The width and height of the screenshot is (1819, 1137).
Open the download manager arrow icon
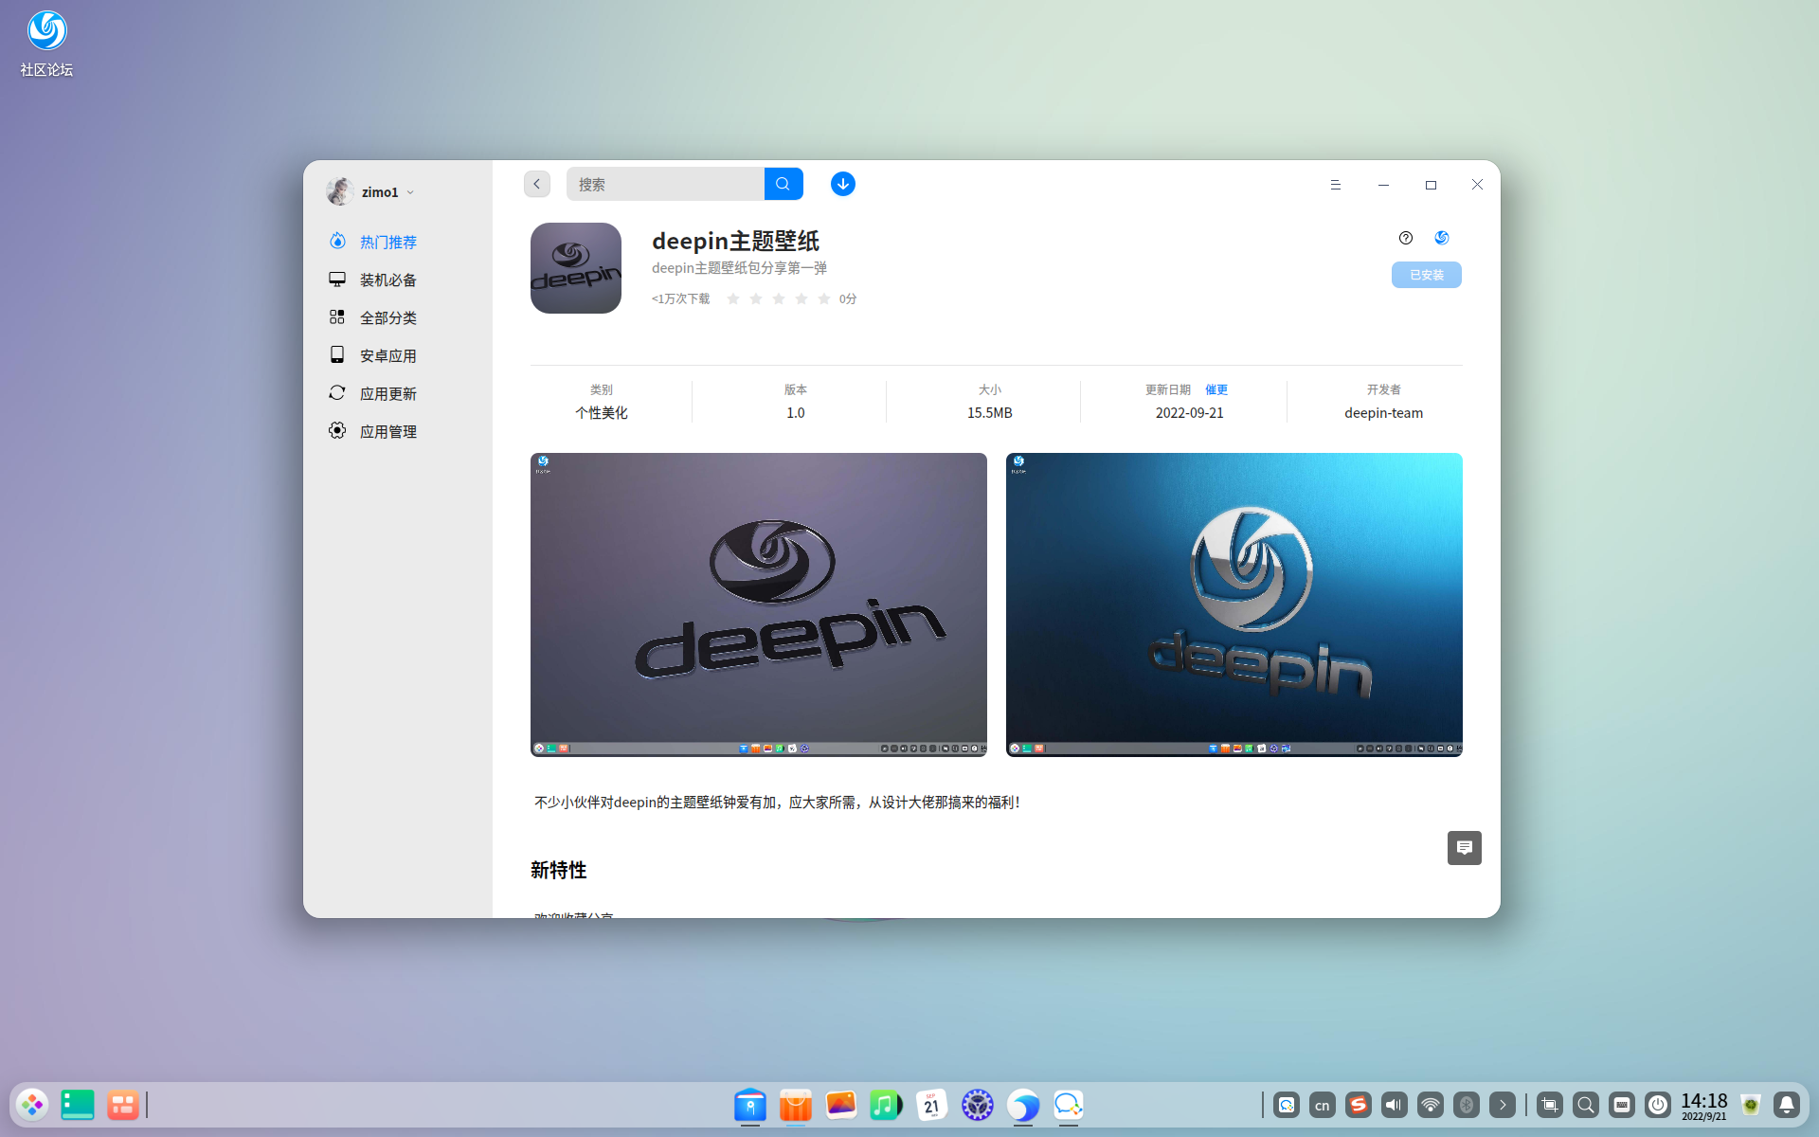point(843,184)
